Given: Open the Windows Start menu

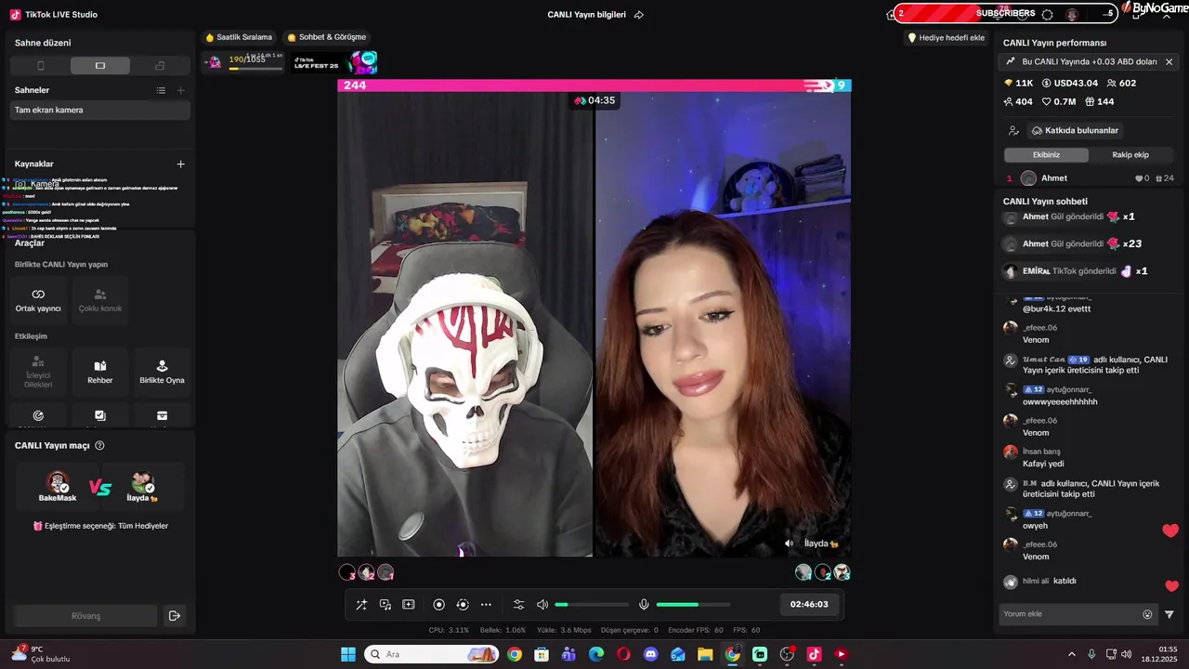Looking at the screenshot, I should pyautogui.click(x=348, y=654).
